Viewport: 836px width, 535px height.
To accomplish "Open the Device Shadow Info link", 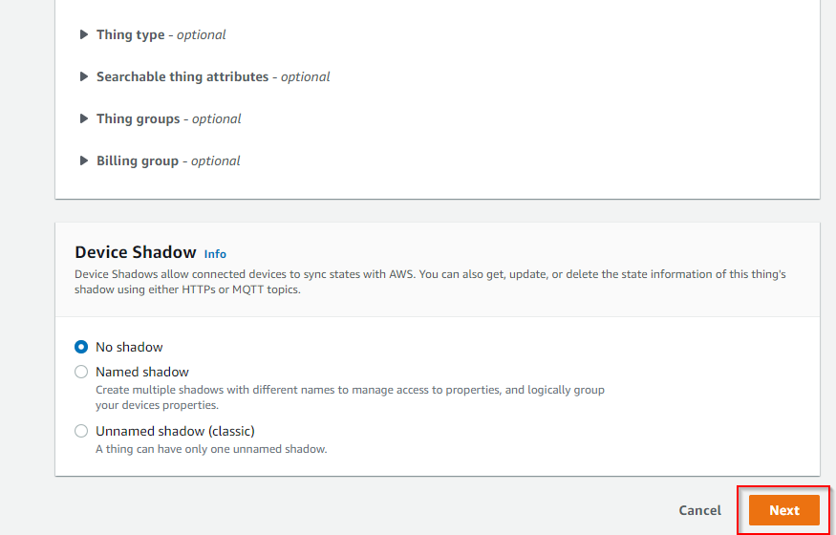I will (215, 254).
